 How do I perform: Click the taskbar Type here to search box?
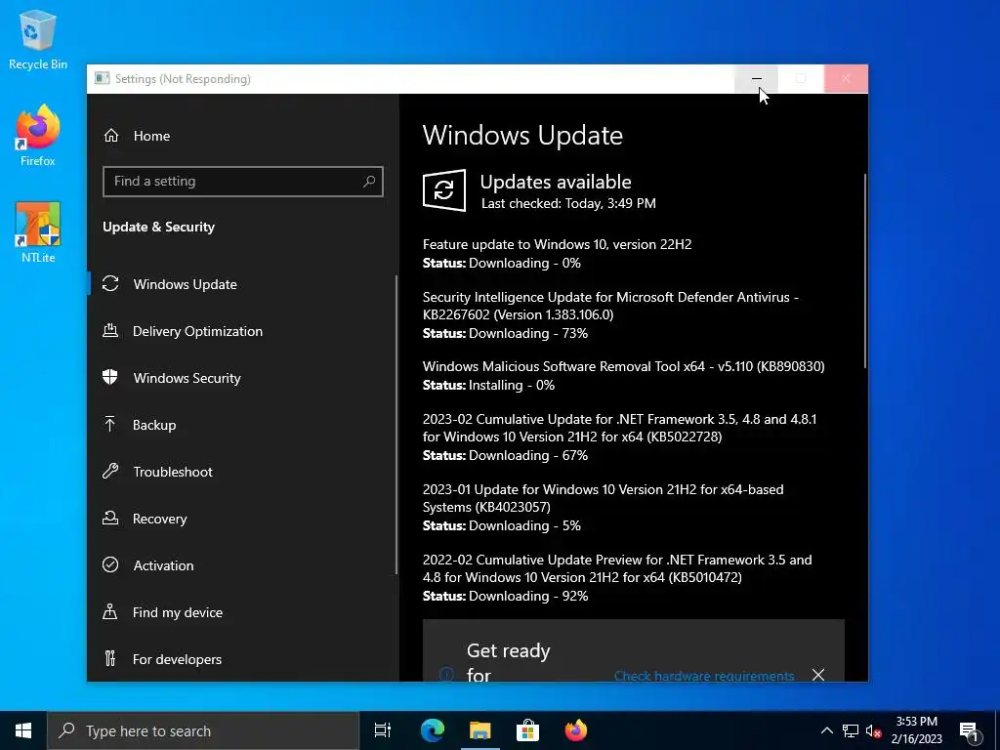coord(203,730)
